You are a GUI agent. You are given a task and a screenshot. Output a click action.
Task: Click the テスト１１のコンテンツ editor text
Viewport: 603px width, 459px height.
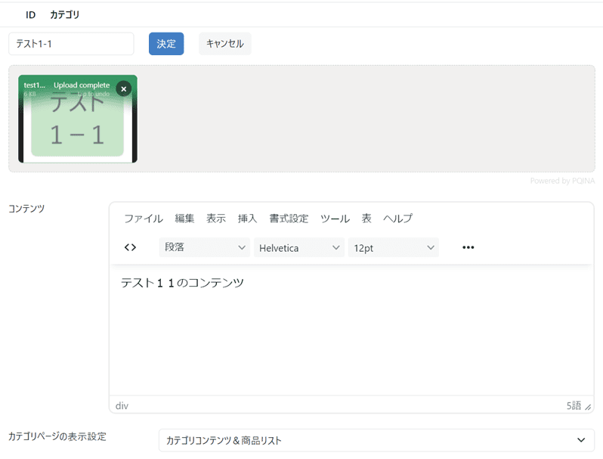click(182, 283)
